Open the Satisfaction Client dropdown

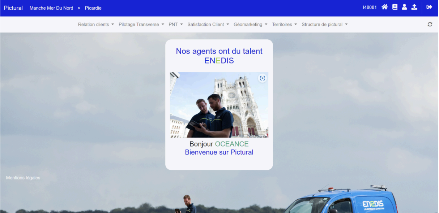point(208,25)
